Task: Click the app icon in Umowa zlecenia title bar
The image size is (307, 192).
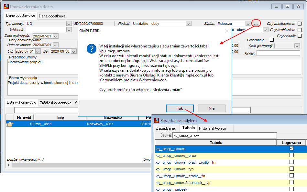Action: tap(6, 6)
